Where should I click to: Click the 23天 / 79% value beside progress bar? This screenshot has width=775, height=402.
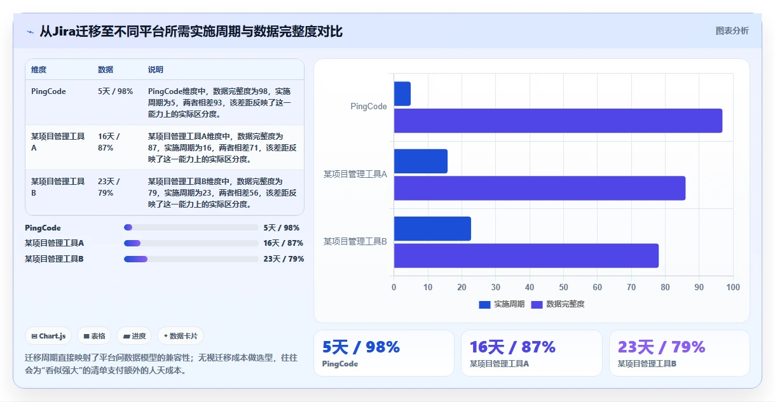coord(284,258)
